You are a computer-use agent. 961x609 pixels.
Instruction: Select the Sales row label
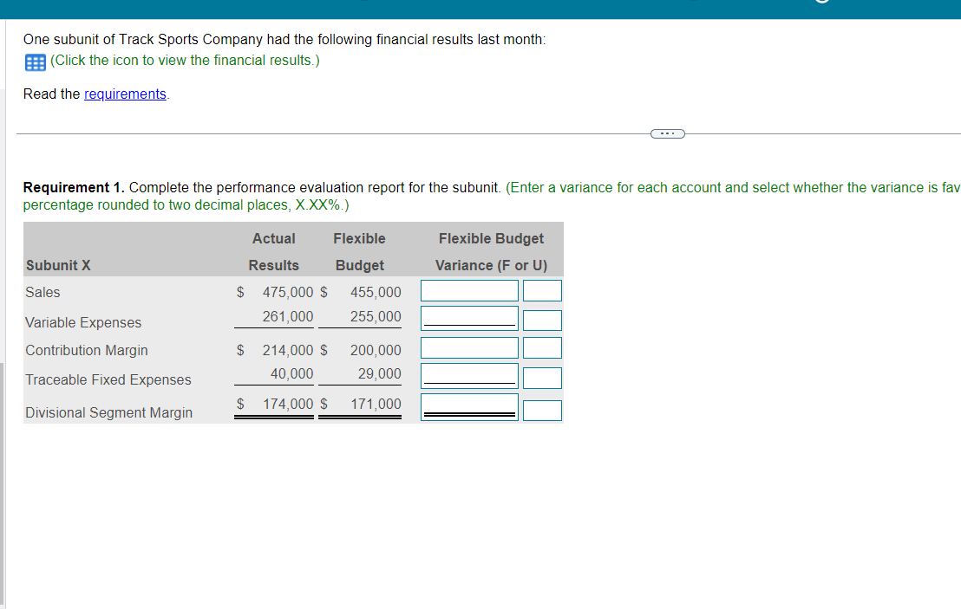42,292
